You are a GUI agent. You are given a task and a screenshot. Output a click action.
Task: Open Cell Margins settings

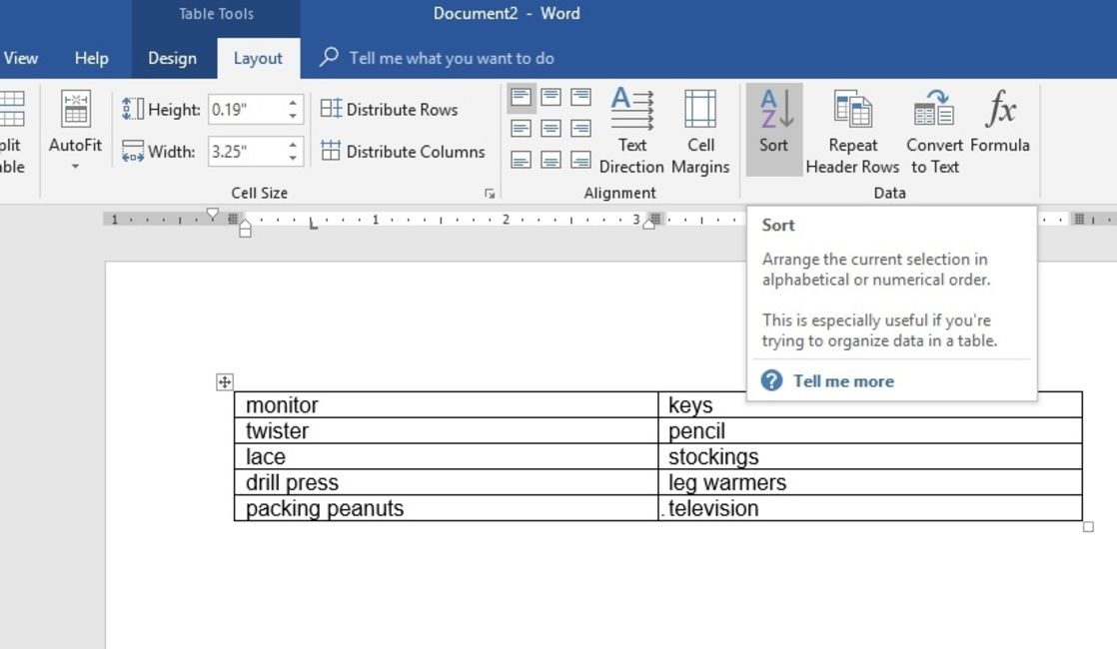pos(699,129)
